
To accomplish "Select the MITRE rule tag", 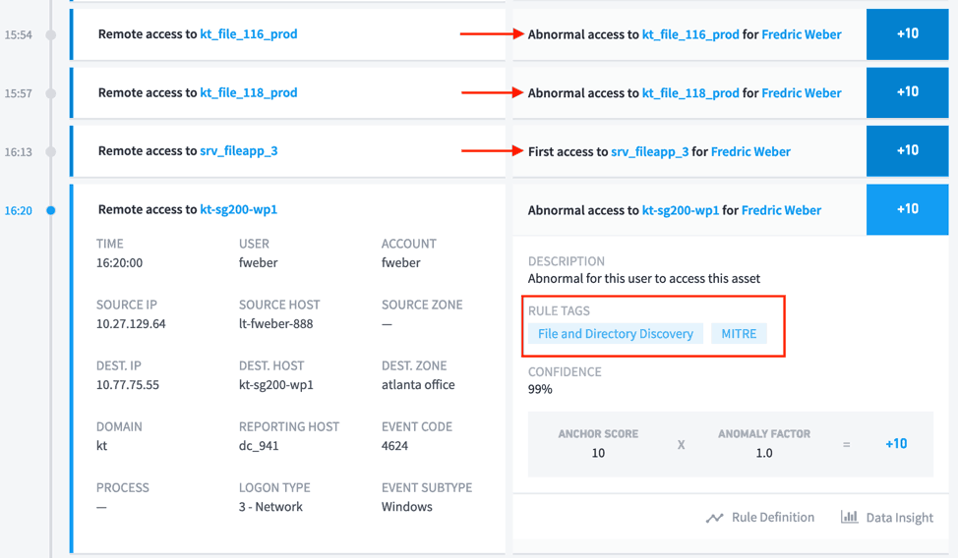I will click(739, 334).
